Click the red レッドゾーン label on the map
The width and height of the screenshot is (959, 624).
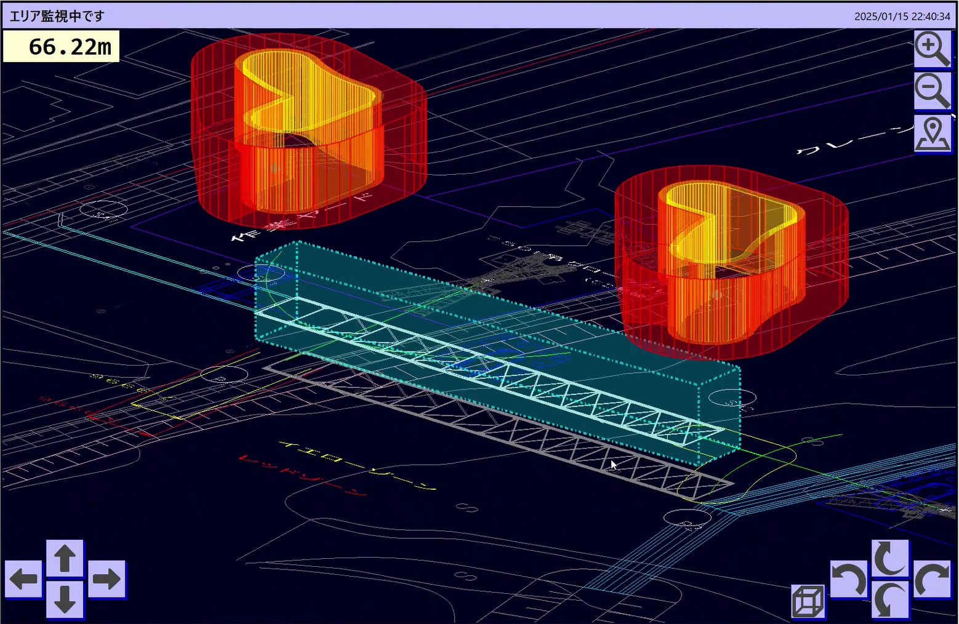(x=302, y=476)
